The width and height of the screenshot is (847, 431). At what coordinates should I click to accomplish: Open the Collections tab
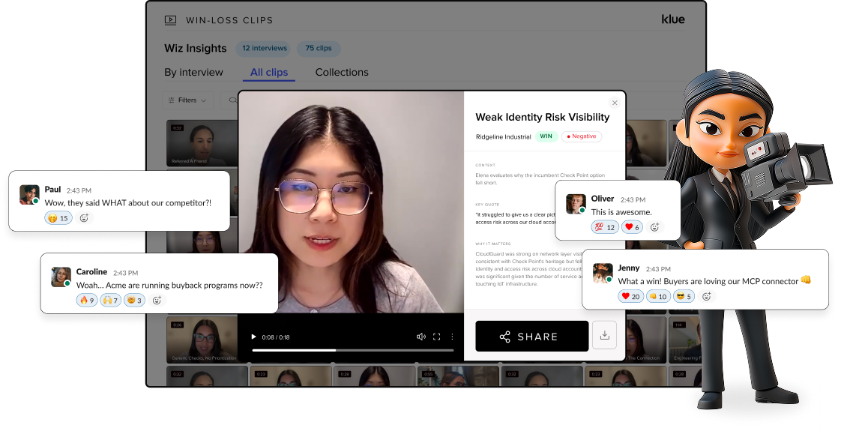pyautogui.click(x=342, y=73)
